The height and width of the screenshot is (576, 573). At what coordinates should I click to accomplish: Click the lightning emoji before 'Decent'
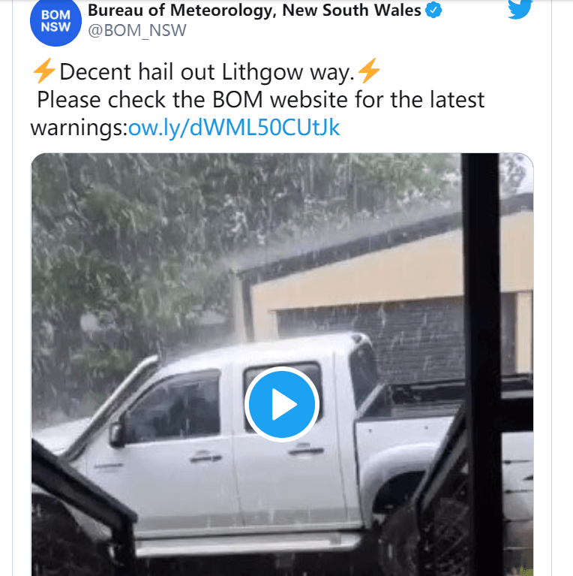(x=44, y=71)
